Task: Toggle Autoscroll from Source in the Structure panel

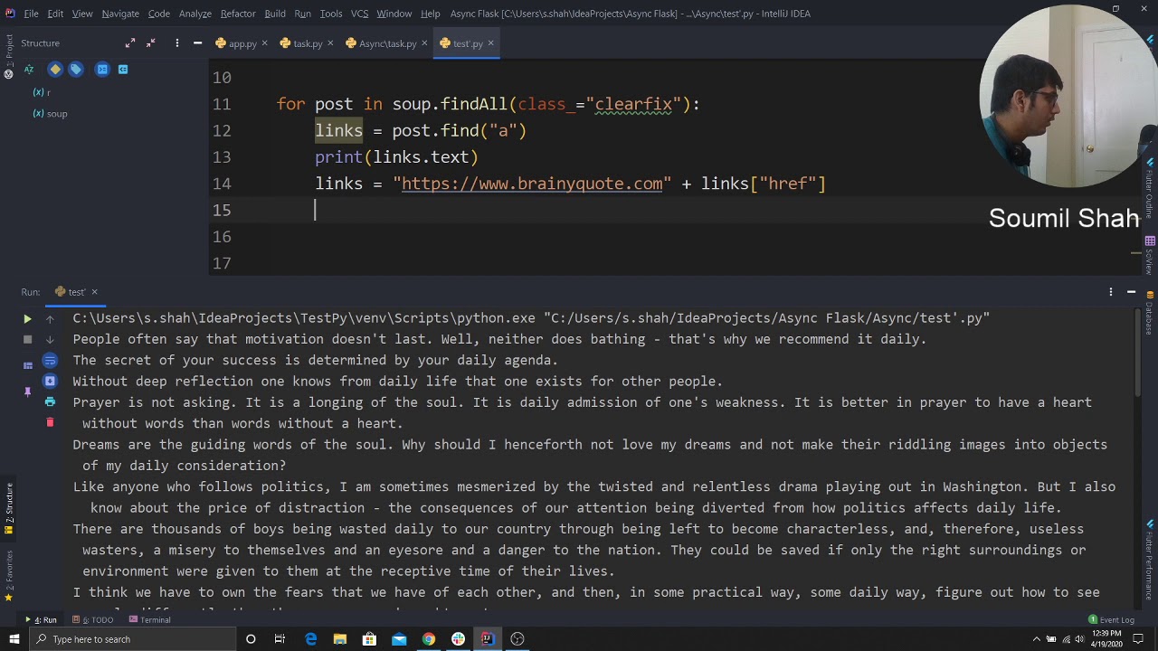Action: click(123, 69)
